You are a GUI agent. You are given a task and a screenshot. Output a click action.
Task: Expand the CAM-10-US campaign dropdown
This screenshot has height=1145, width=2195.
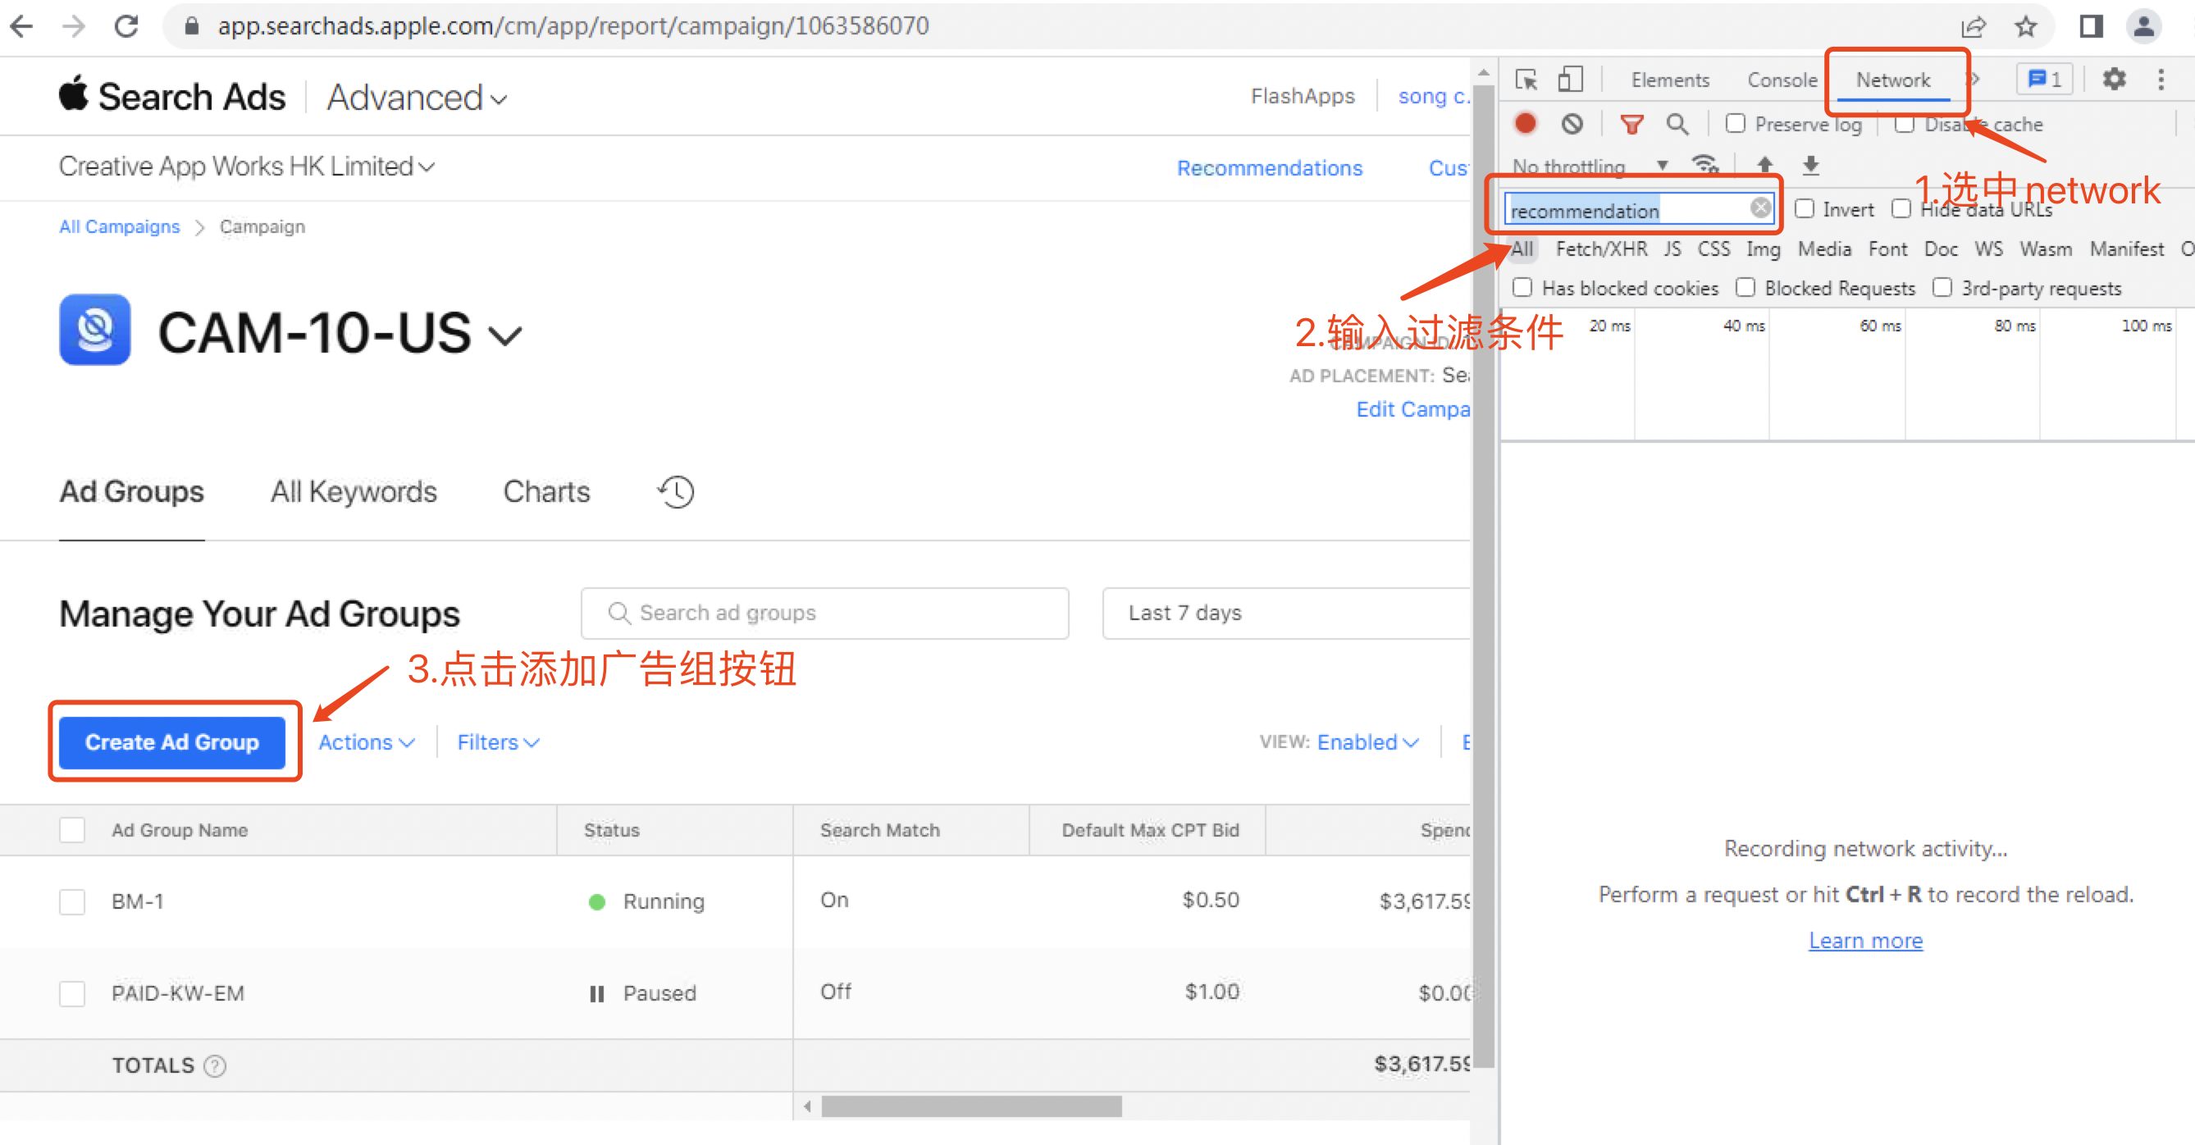click(505, 335)
